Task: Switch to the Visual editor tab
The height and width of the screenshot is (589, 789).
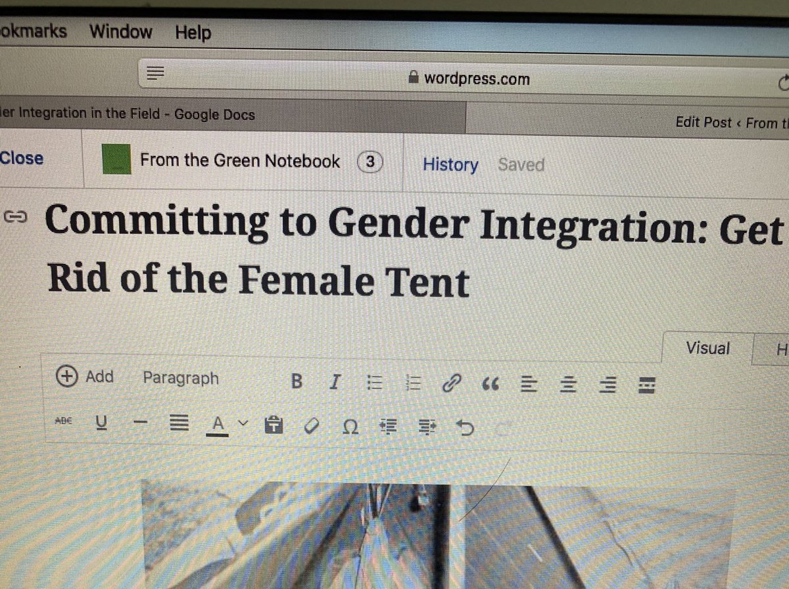Action: (x=708, y=348)
